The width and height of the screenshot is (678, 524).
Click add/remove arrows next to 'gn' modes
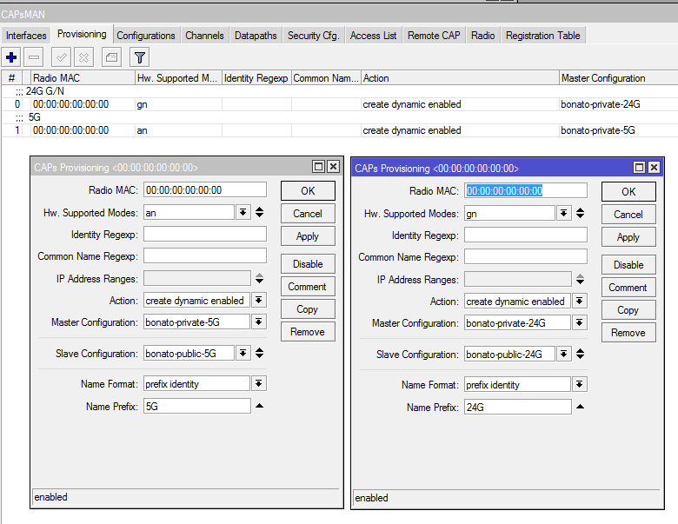[x=581, y=213]
